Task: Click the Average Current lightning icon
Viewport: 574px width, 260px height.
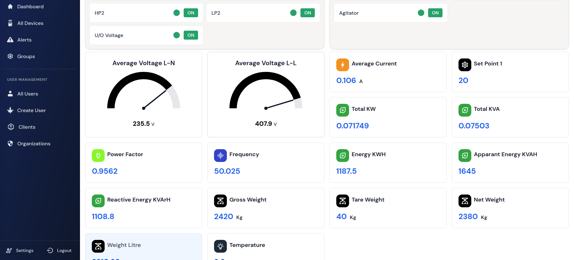Action: point(343,65)
